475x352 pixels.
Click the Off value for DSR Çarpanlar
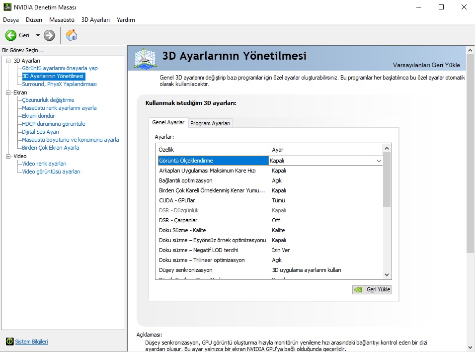point(276,220)
